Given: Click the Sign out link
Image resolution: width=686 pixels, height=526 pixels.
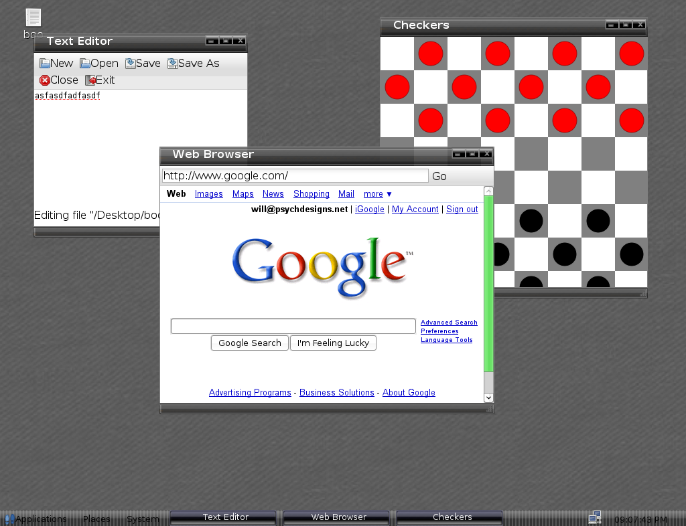Looking at the screenshot, I should (462, 209).
